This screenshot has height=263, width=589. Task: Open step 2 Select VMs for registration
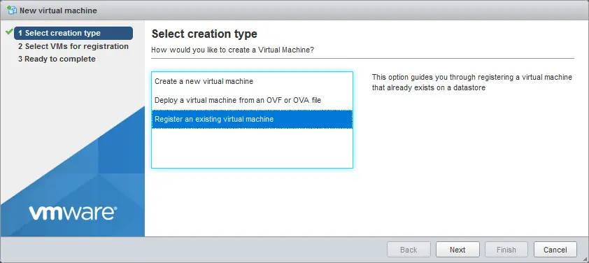click(x=73, y=46)
